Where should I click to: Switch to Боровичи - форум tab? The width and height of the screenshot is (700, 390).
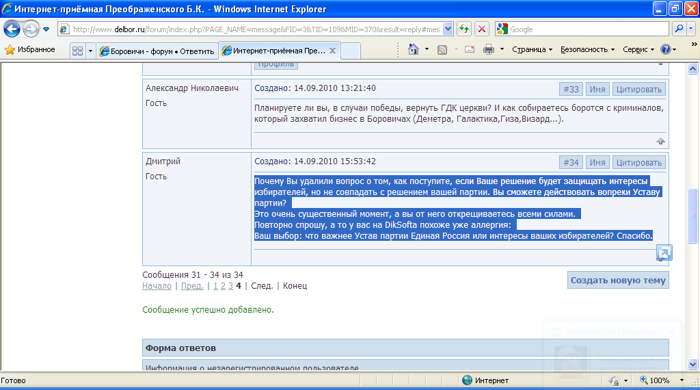click(x=157, y=51)
